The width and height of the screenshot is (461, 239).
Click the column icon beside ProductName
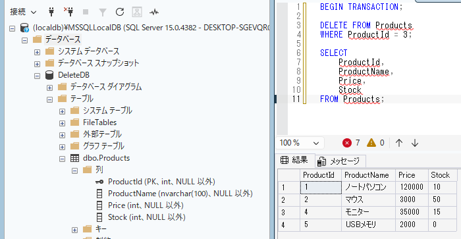click(99, 194)
